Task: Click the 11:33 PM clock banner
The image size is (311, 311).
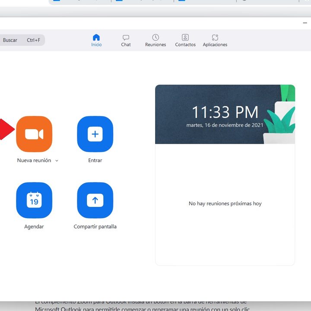Action: point(225,114)
